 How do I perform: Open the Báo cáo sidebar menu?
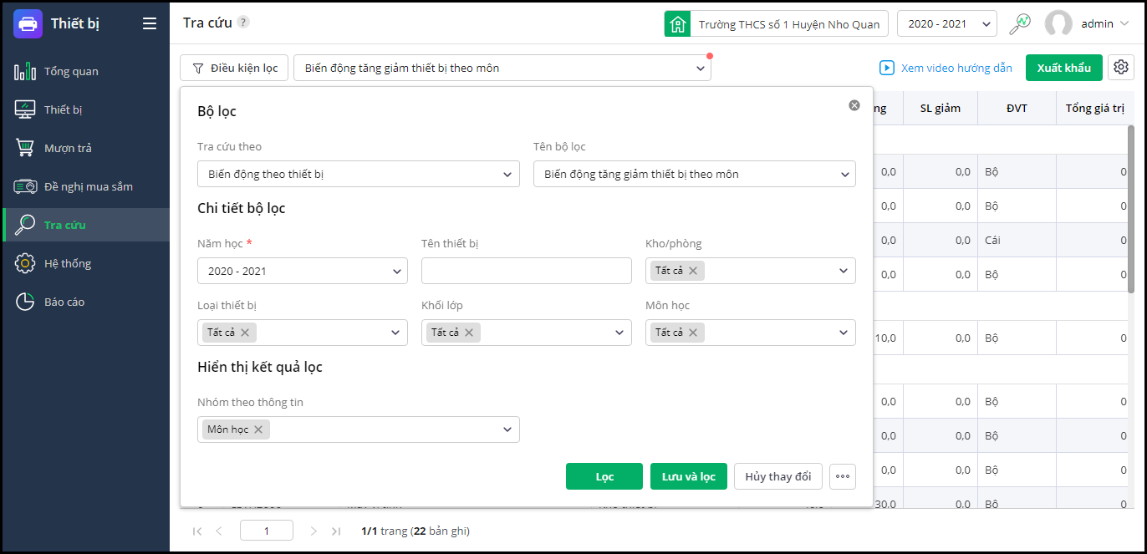click(64, 302)
